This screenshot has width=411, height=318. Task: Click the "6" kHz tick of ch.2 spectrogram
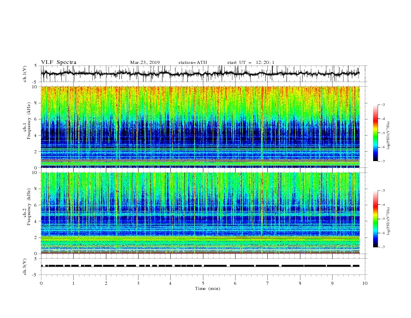coord(37,205)
